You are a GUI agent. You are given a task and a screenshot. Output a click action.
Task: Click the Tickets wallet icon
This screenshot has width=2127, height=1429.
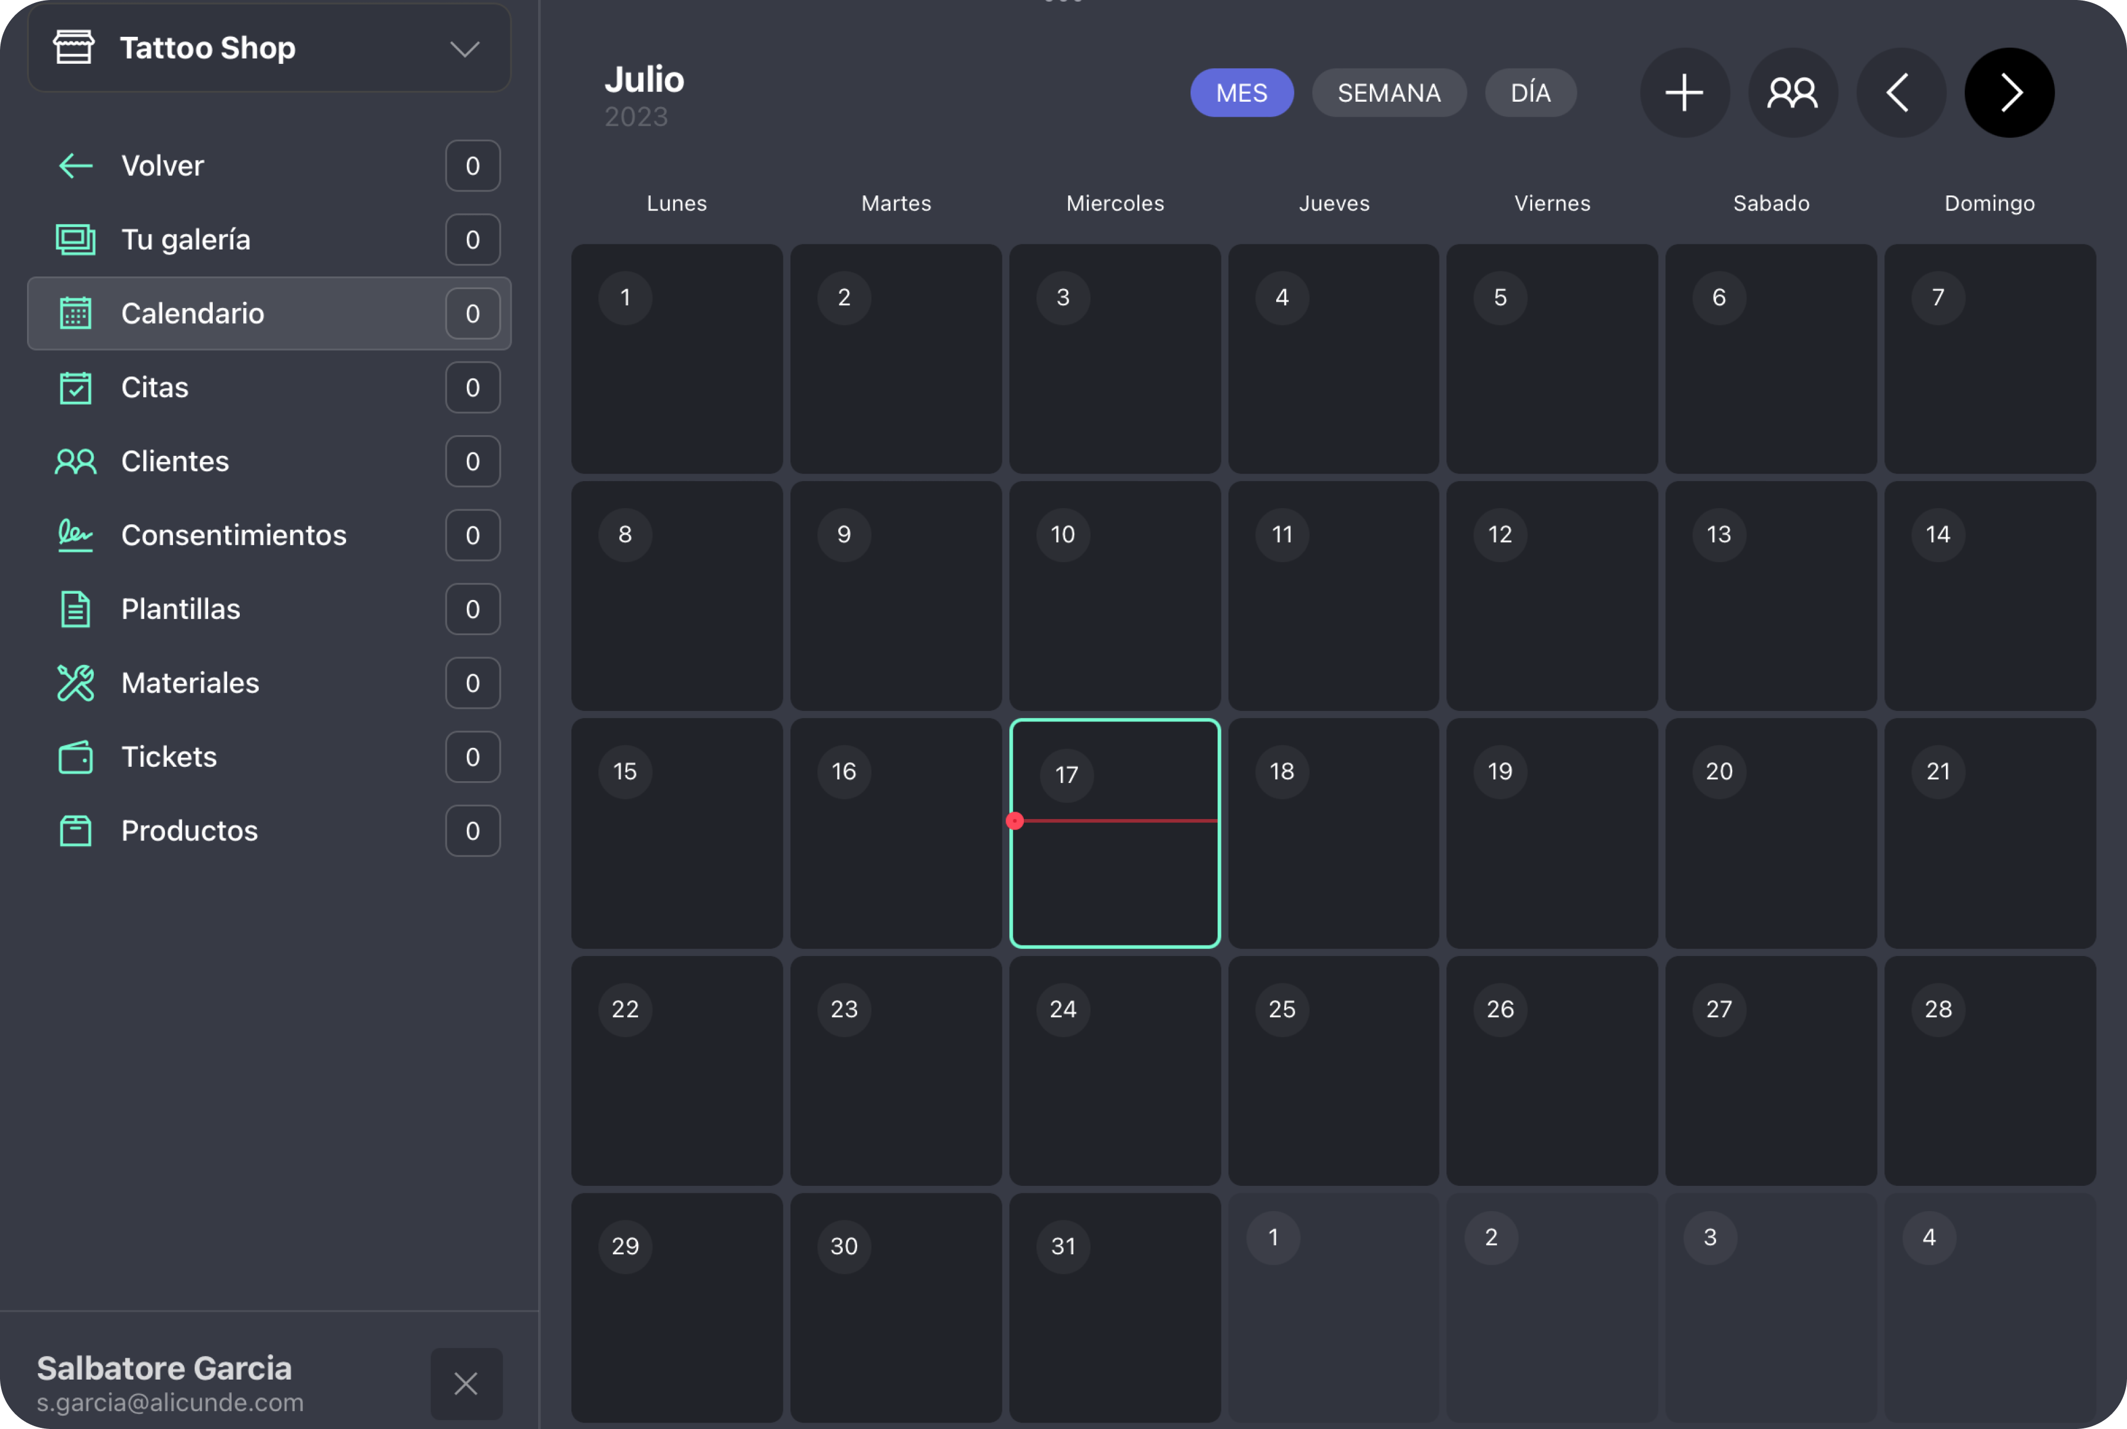click(76, 756)
